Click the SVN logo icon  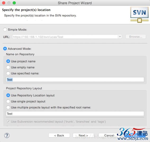click(139, 15)
